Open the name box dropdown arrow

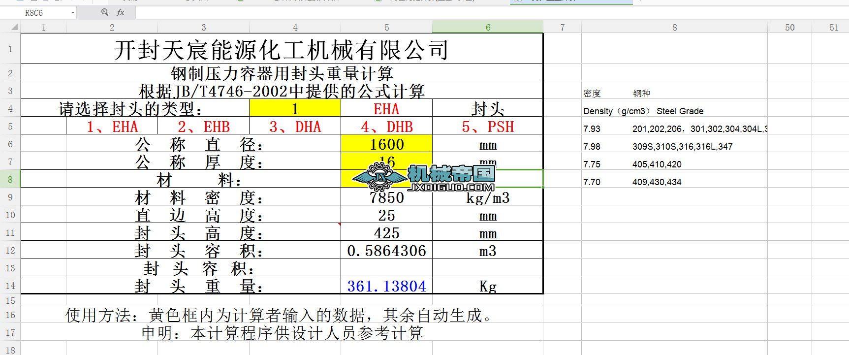coord(73,13)
